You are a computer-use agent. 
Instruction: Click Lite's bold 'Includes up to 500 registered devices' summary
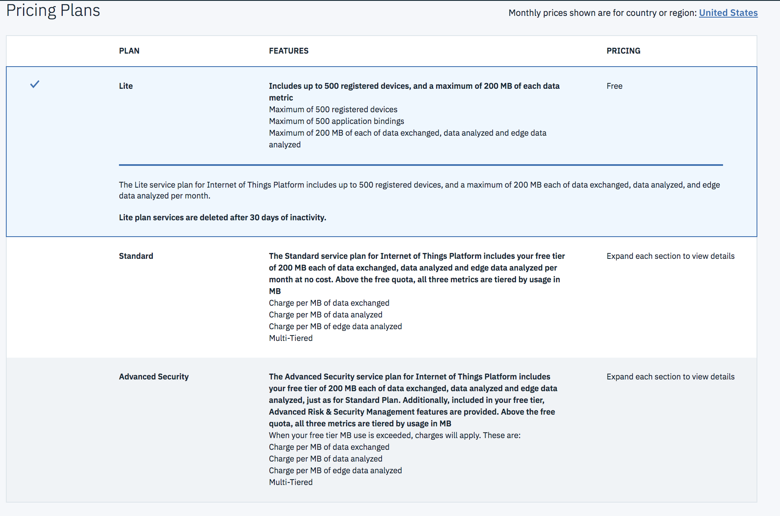pos(414,92)
